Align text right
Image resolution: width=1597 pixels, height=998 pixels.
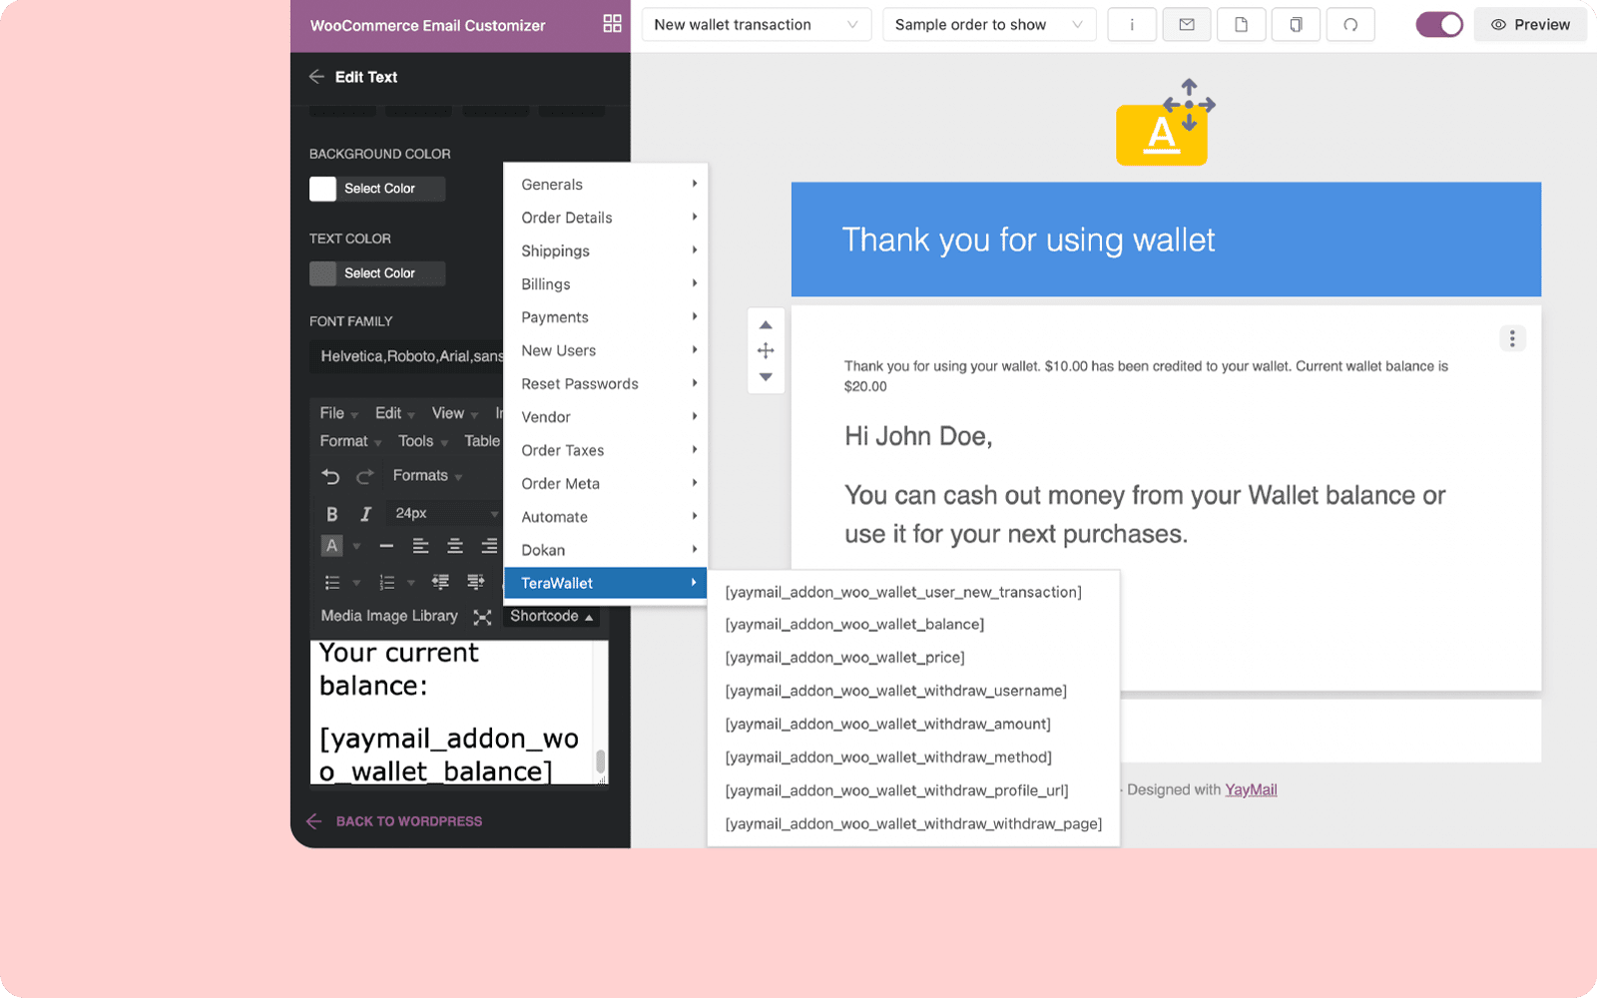489,546
